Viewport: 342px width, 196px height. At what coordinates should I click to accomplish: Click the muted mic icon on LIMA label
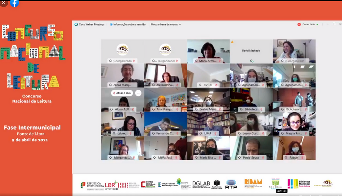(216, 133)
